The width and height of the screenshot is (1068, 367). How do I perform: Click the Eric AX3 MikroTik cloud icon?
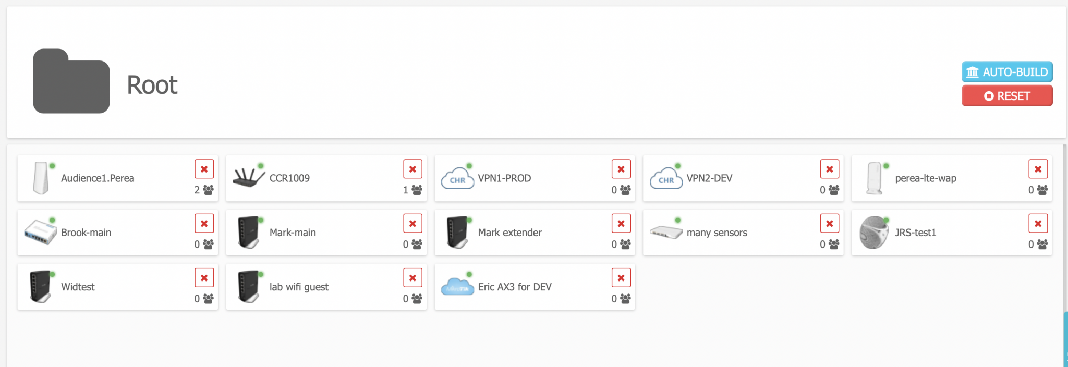[x=457, y=287]
